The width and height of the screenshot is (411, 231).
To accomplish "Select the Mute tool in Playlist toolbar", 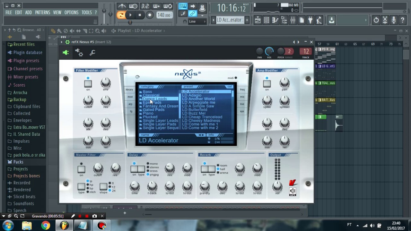I will 72,31.
